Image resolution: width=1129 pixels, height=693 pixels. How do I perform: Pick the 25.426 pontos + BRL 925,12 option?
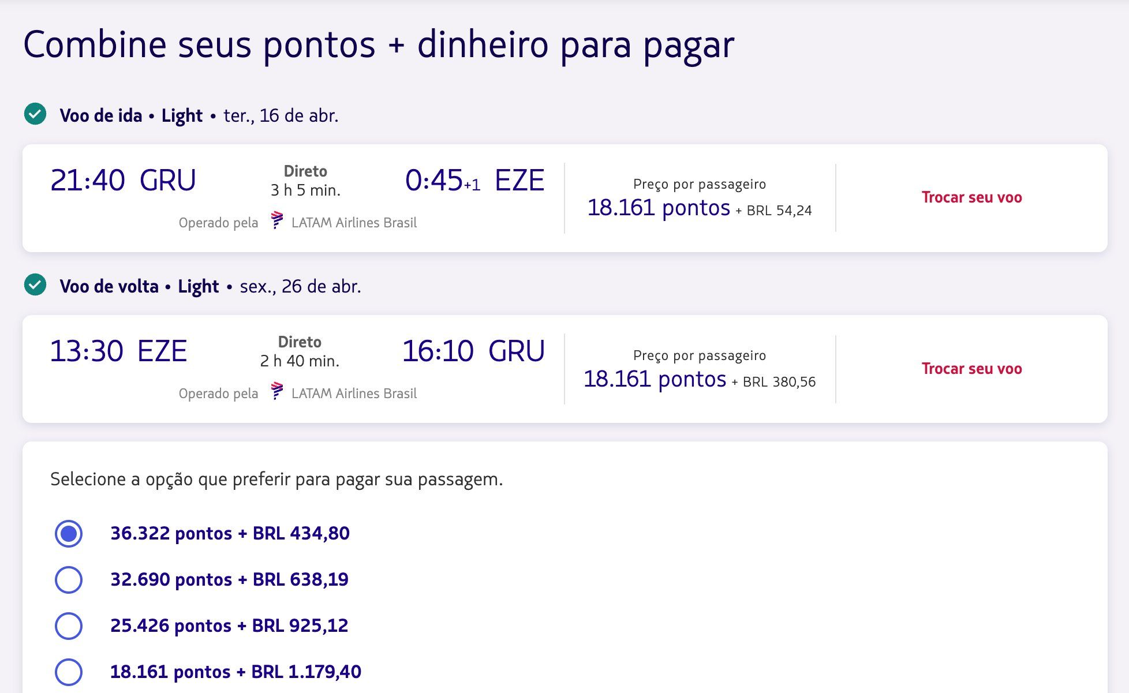tap(69, 626)
